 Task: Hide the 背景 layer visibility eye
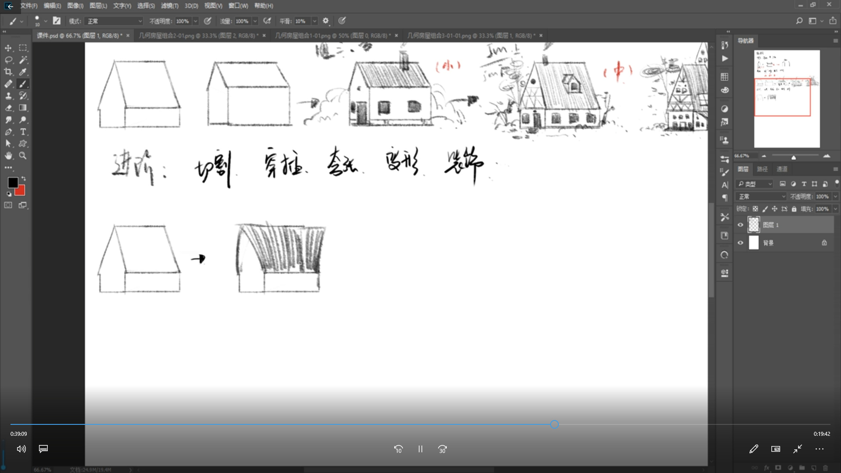coord(740,243)
